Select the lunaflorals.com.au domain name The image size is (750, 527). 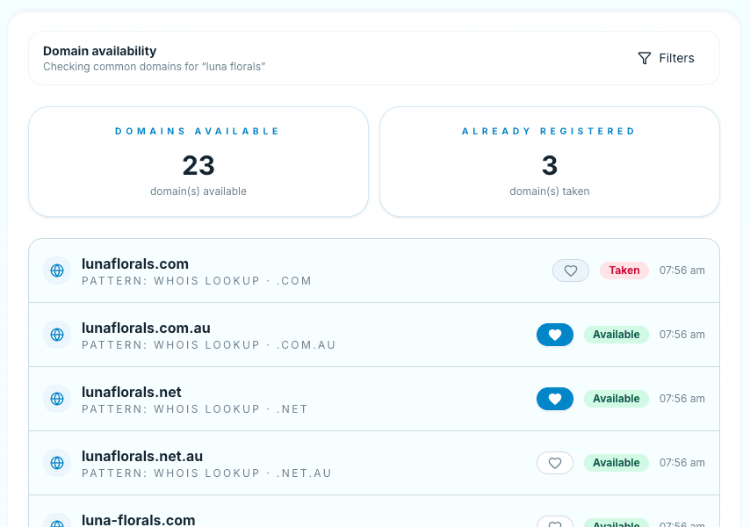pos(146,328)
